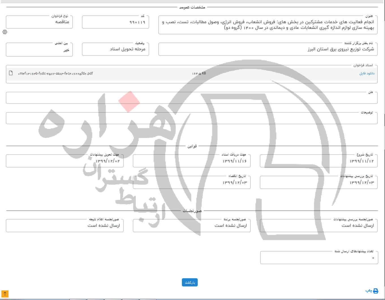Click the بازگشت back button
Screen dimensions: 385x300
pyautogui.click(x=190, y=282)
